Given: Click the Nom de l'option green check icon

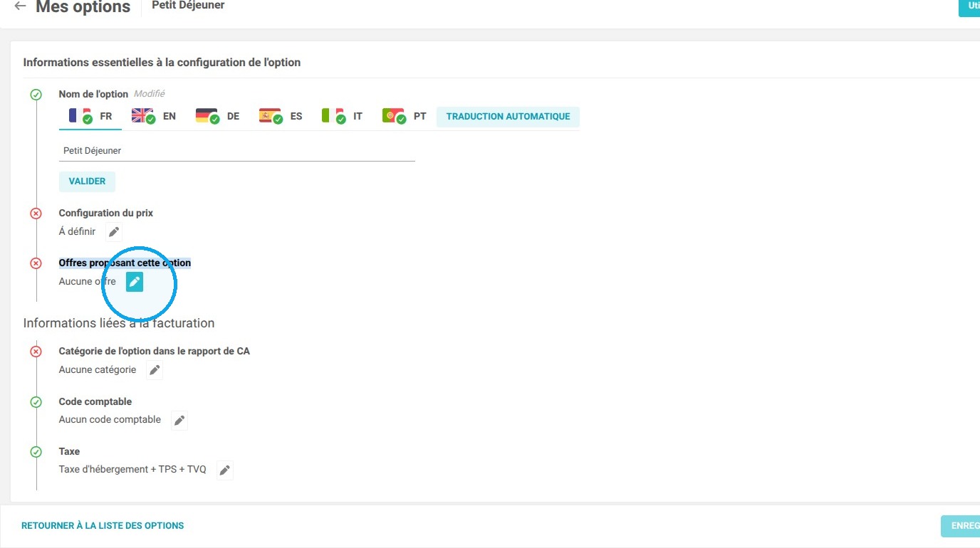Looking at the screenshot, I should (x=36, y=95).
